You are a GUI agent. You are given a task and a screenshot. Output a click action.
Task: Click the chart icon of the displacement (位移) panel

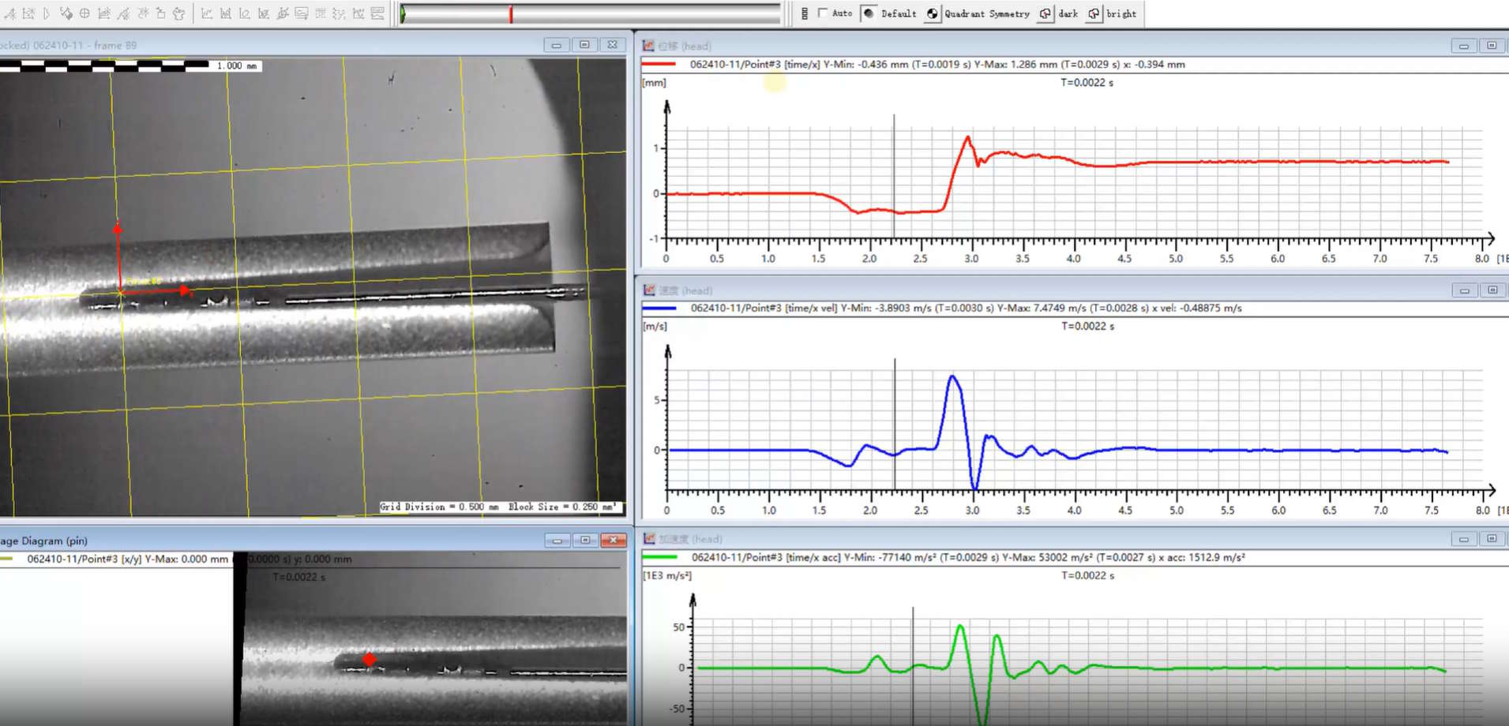point(648,46)
